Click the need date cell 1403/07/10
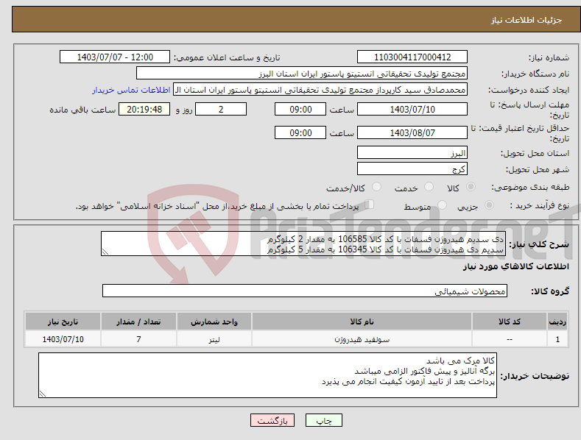This screenshot has height=440, width=581. tap(63, 339)
